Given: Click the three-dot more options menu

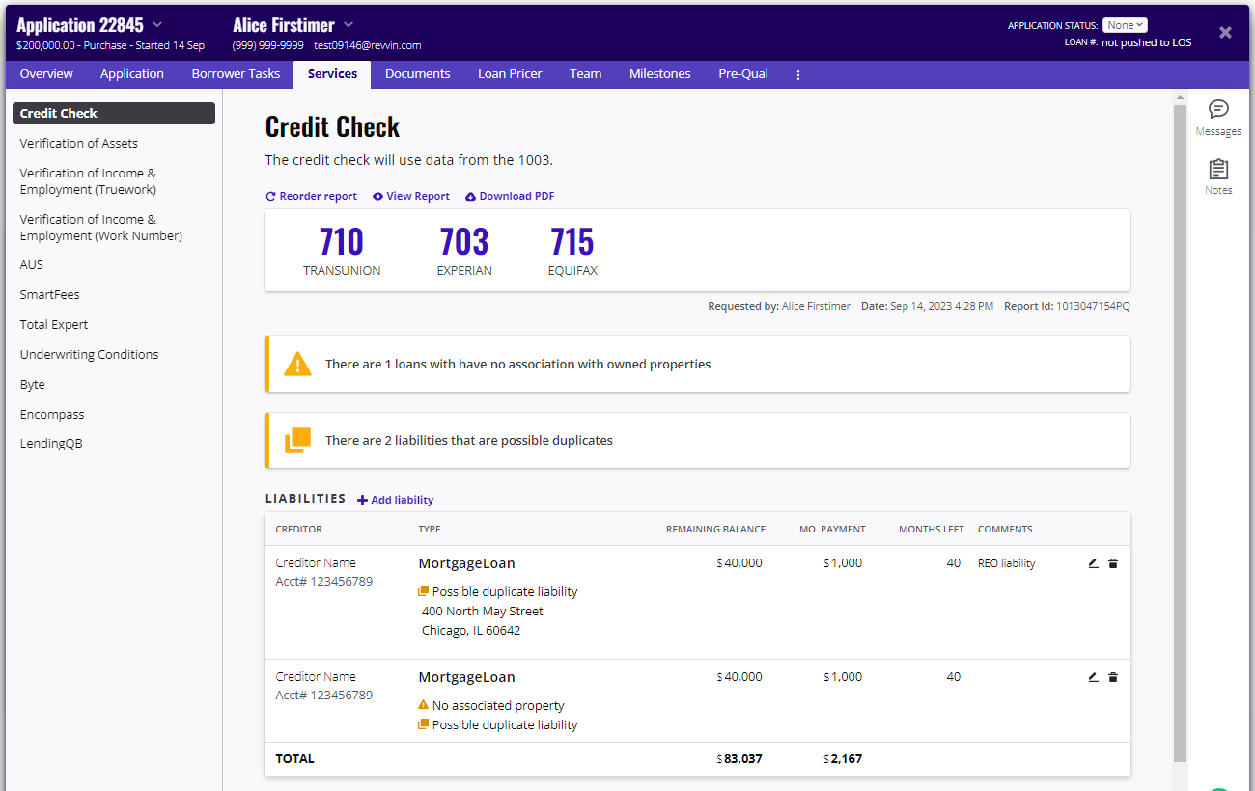Looking at the screenshot, I should pos(798,74).
